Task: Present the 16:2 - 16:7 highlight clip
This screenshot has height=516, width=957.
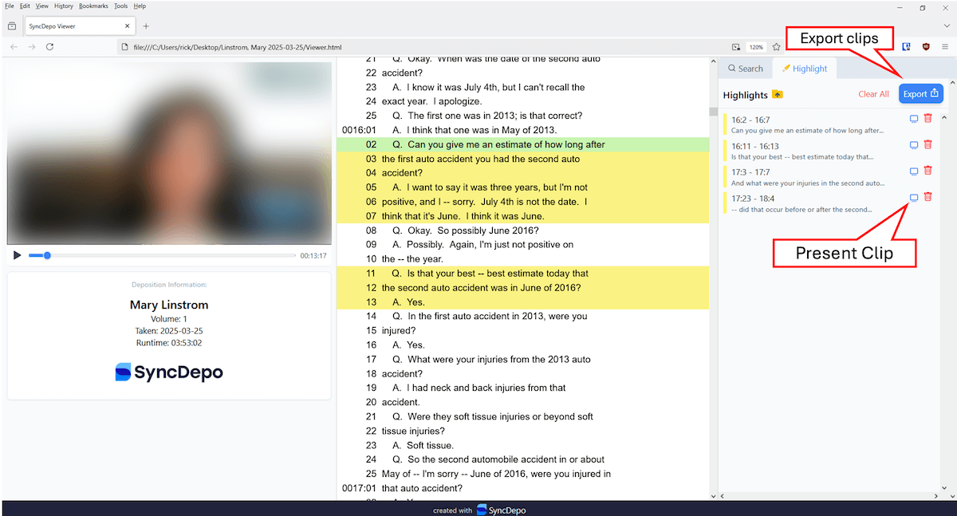Action: pyautogui.click(x=914, y=120)
